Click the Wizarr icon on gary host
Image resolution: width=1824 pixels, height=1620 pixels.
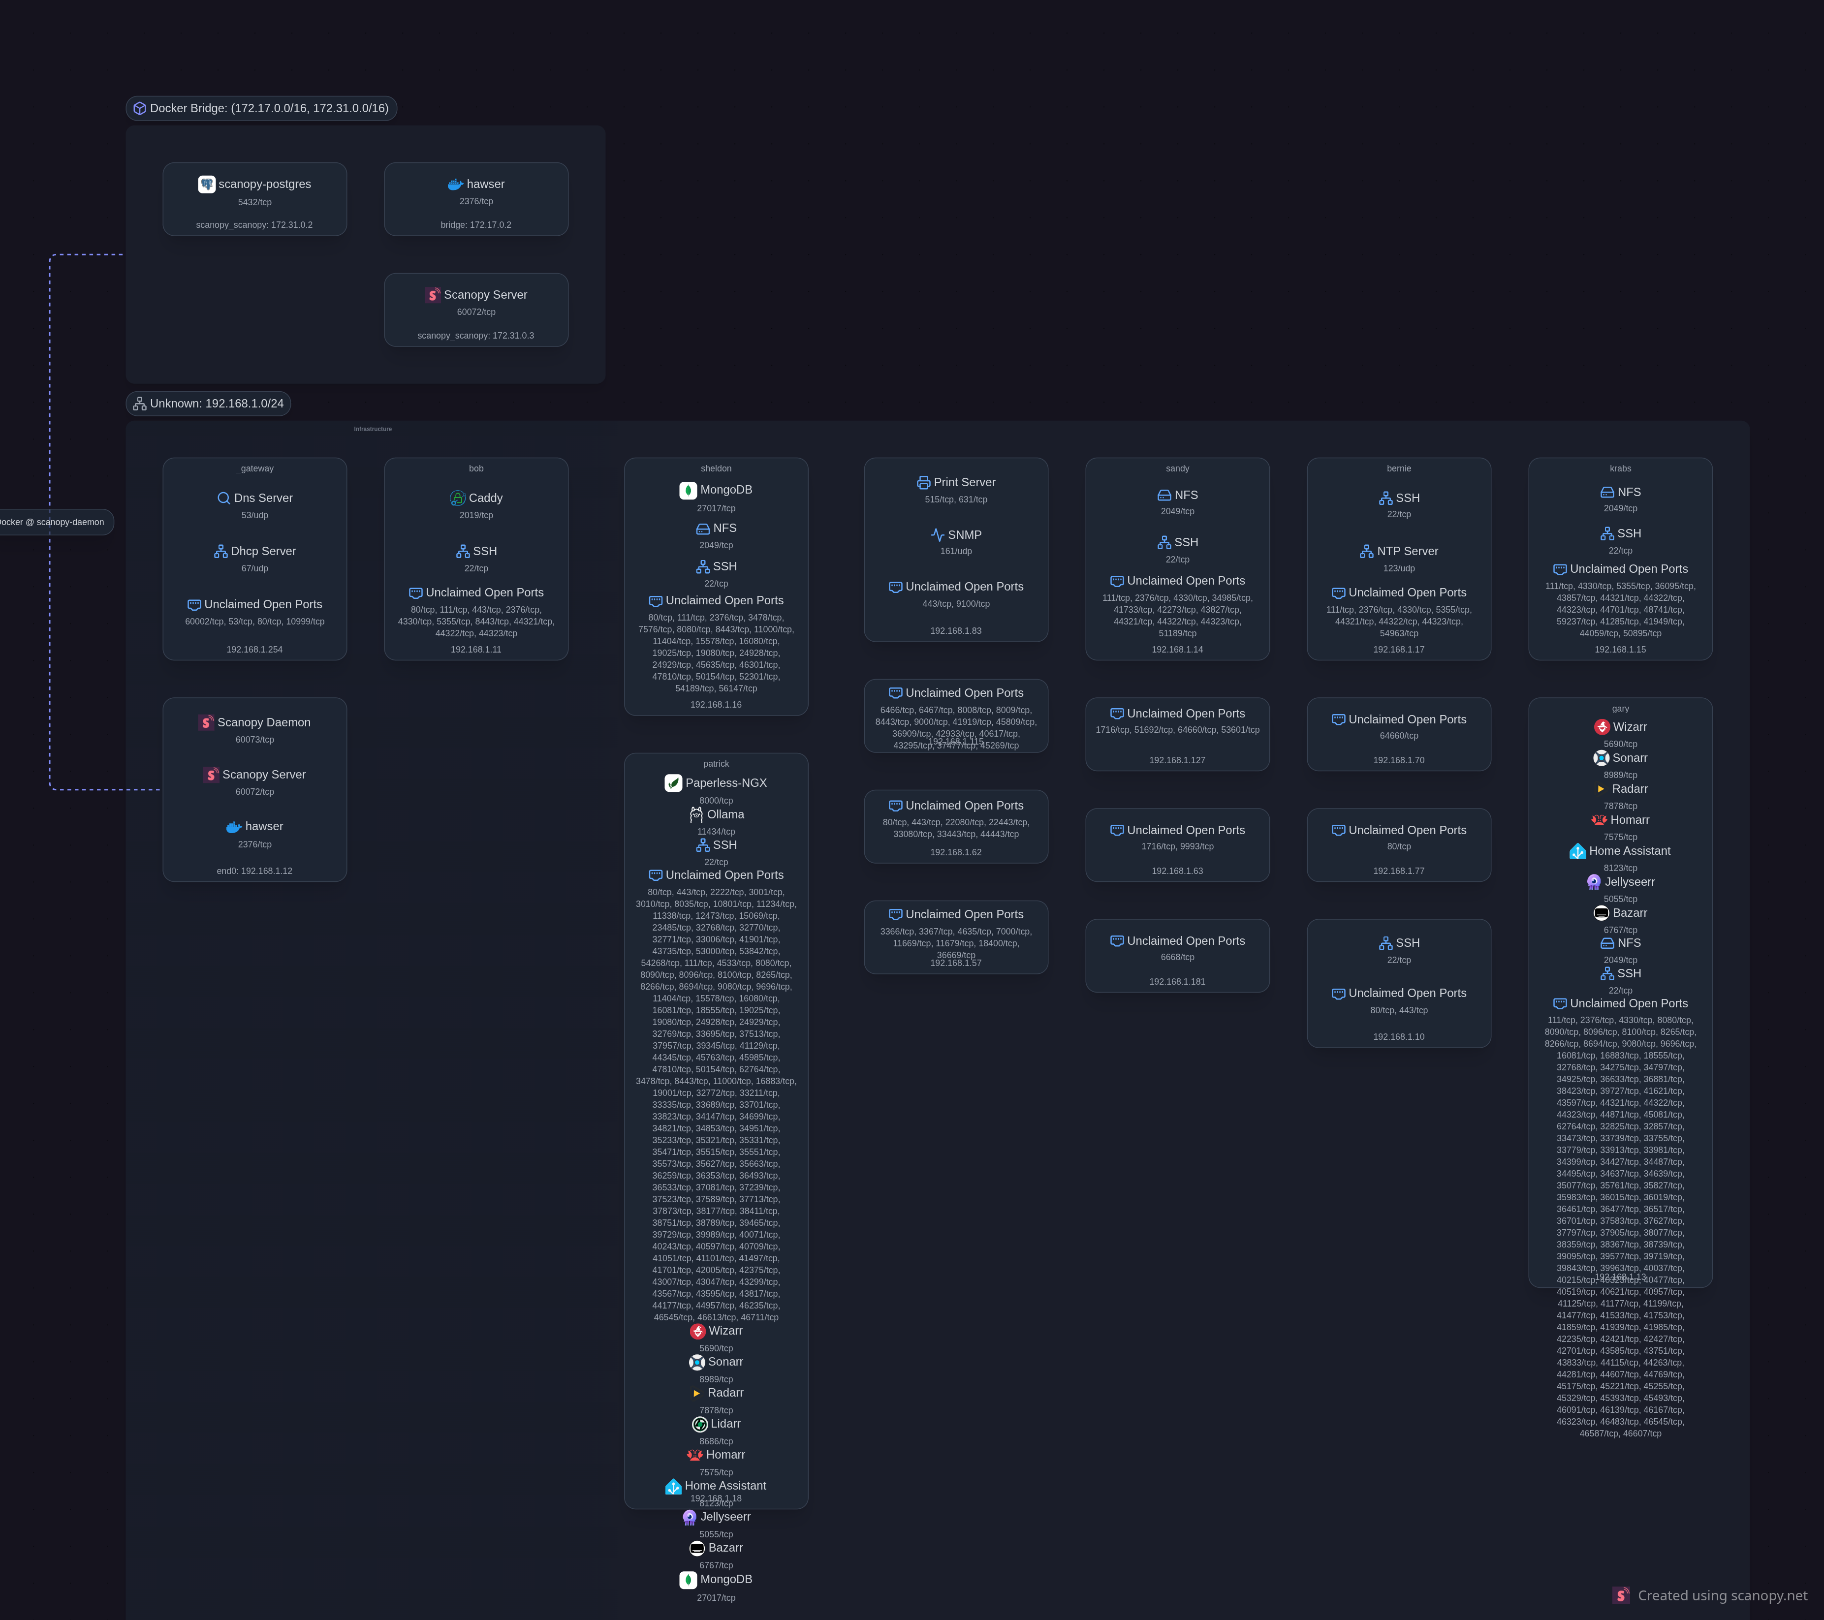pos(1602,727)
